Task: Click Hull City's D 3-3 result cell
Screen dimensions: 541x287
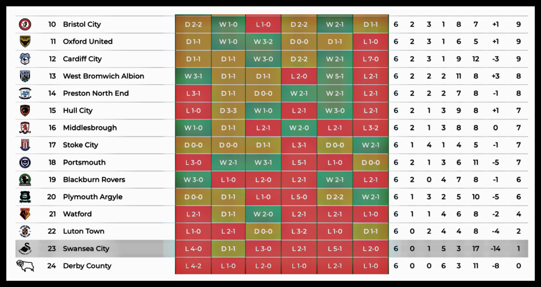Action: point(228,111)
